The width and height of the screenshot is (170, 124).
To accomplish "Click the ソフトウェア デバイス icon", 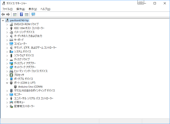I will [x=11, y=55].
